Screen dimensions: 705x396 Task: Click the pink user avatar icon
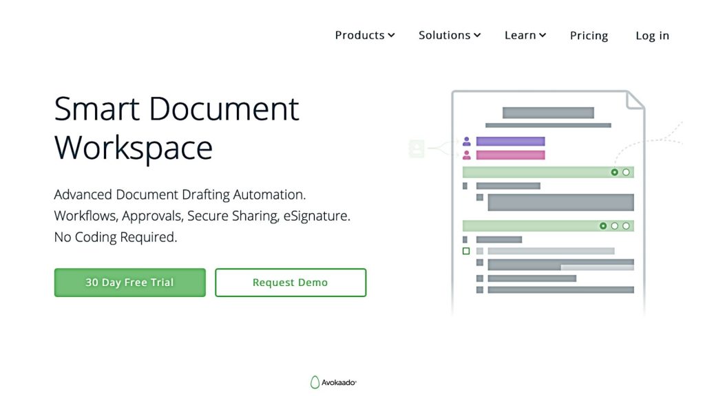tap(466, 155)
